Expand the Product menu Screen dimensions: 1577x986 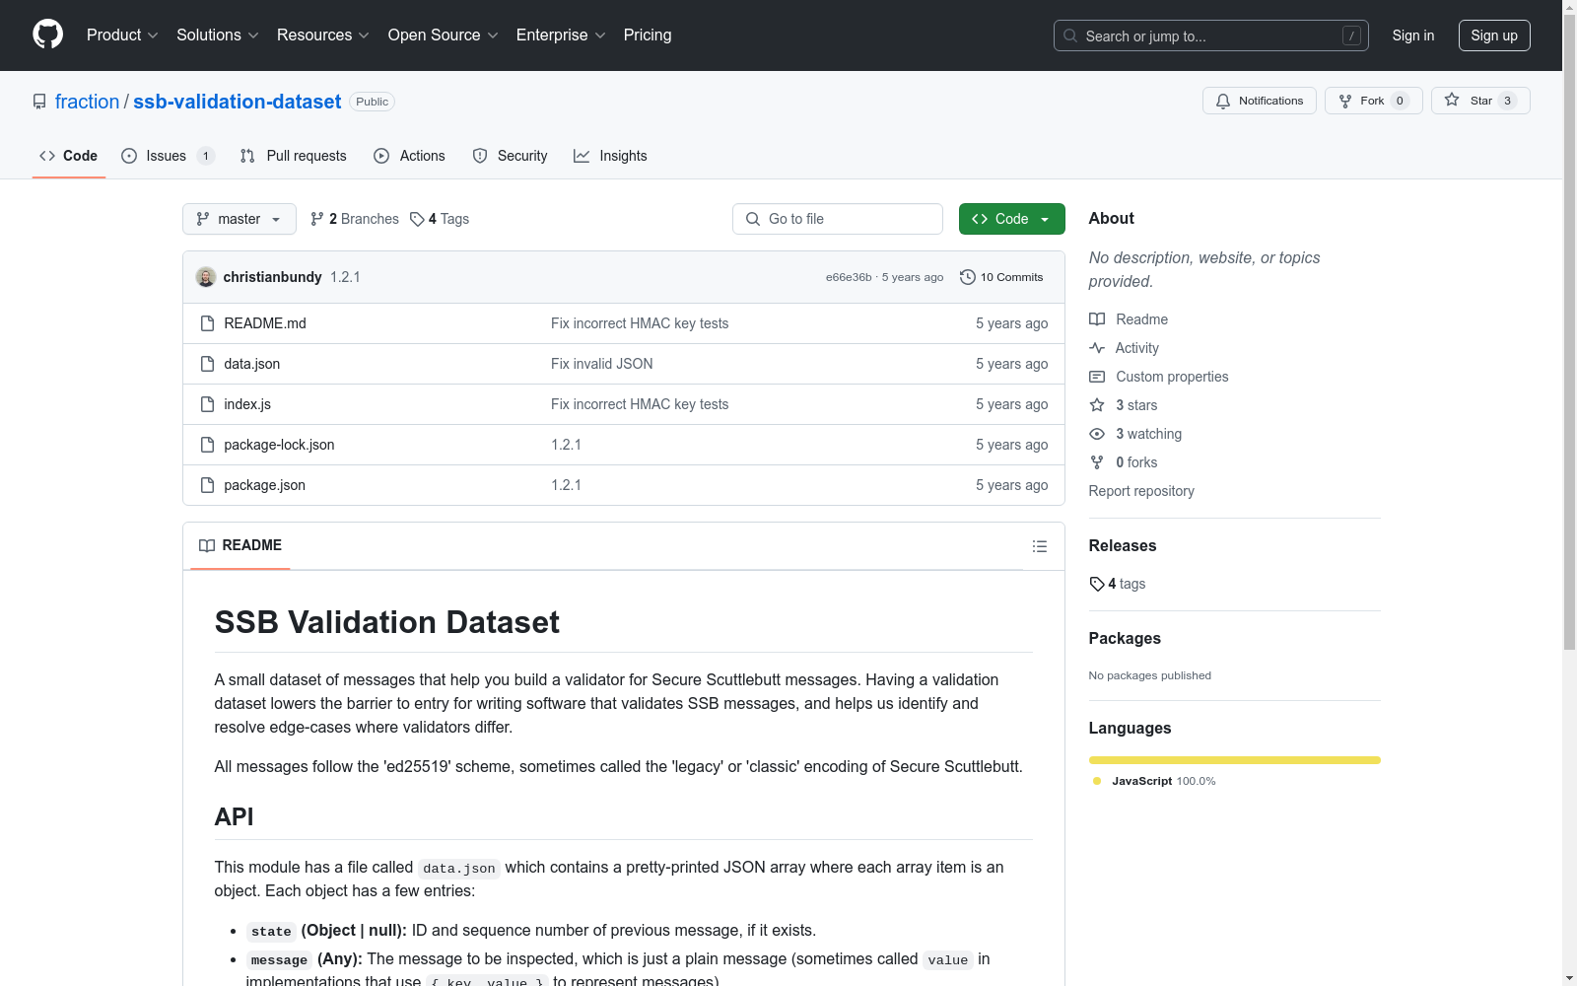coord(122,35)
